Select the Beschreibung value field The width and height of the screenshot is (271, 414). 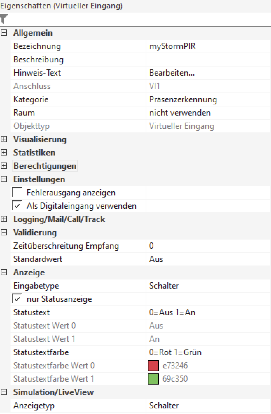(208, 60)
